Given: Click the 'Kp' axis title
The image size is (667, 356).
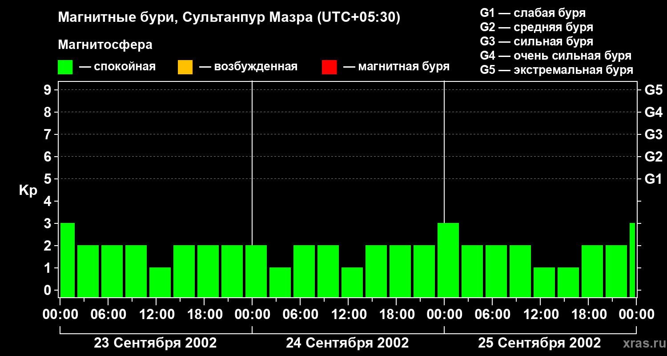Looking at the screenshot, I should 28,190.
